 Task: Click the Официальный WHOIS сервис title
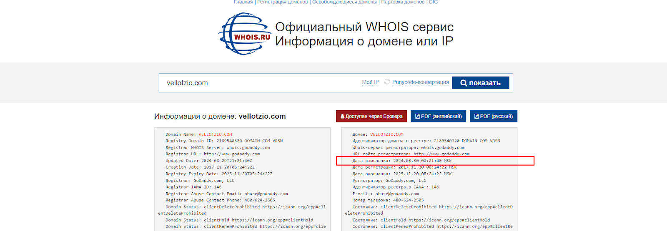coord(364,27)
